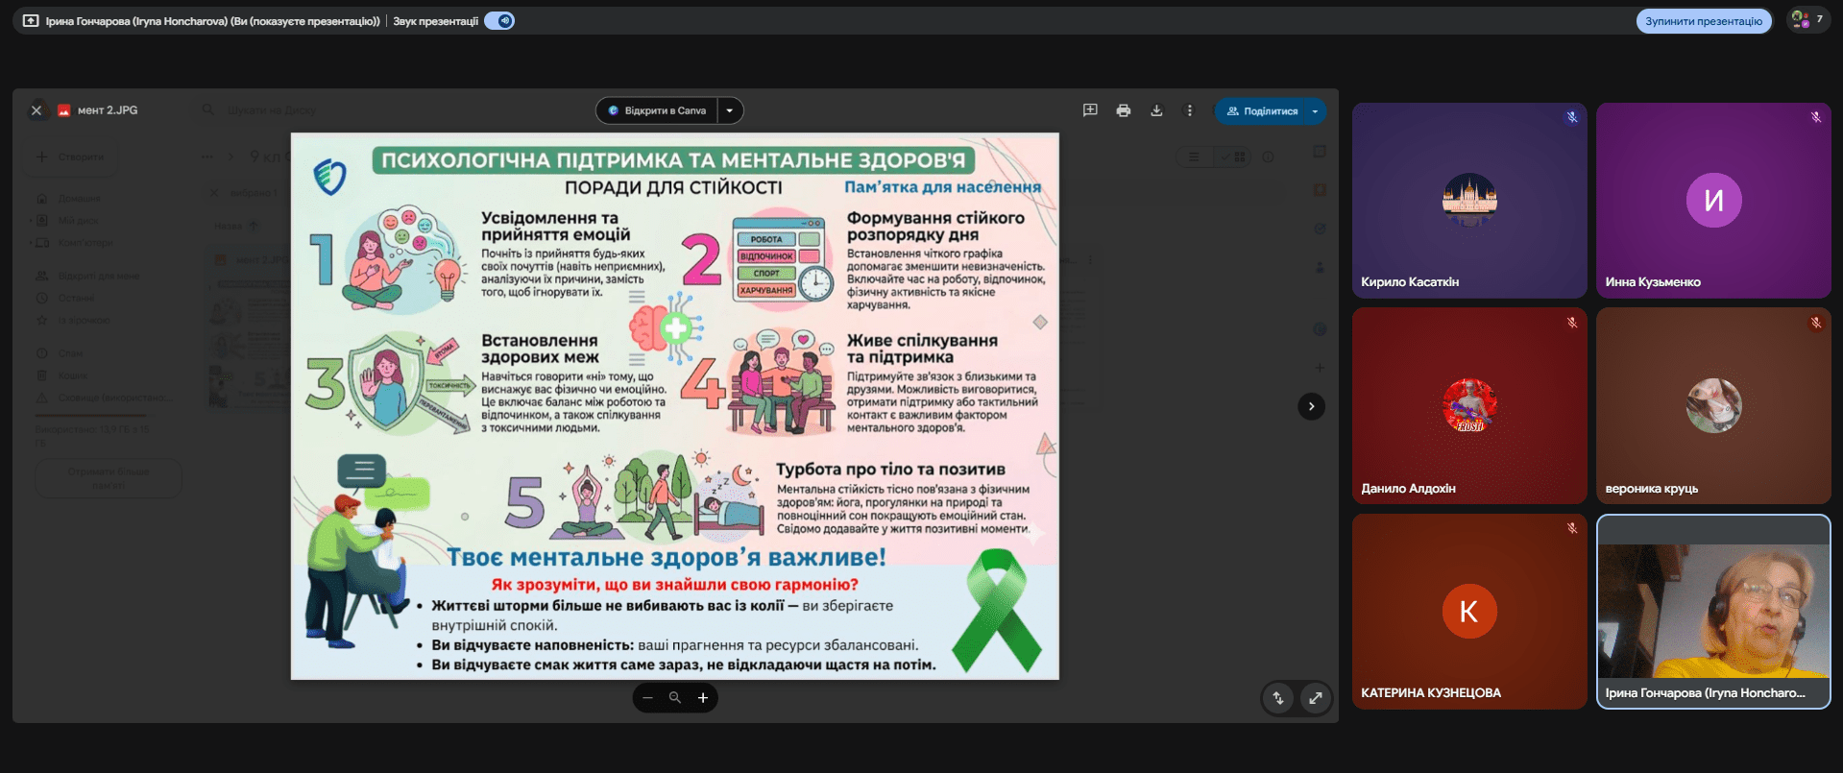1843x773 pixels.
Task: Select КАТЕРИНА КУЗНЕЦОВА's participant tile
Action: 1469,612
